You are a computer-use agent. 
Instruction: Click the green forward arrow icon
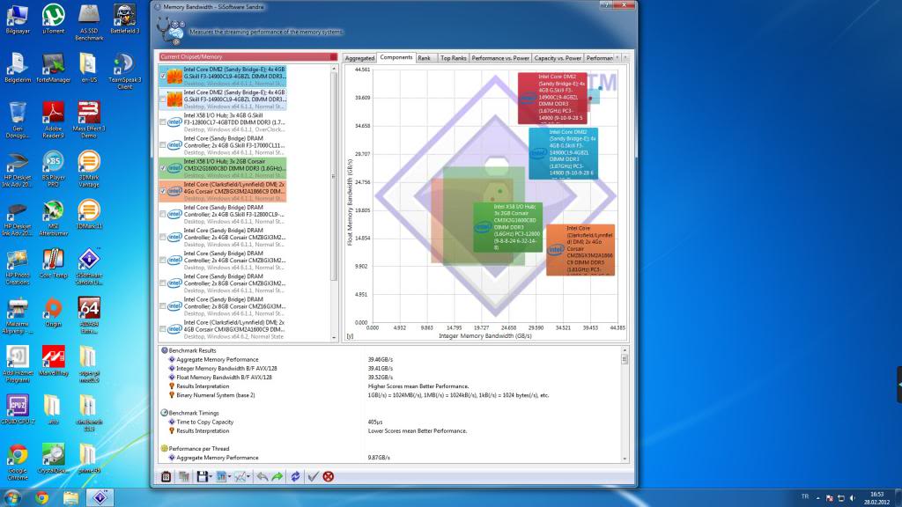pyautogui.click(x=277, y=476)
